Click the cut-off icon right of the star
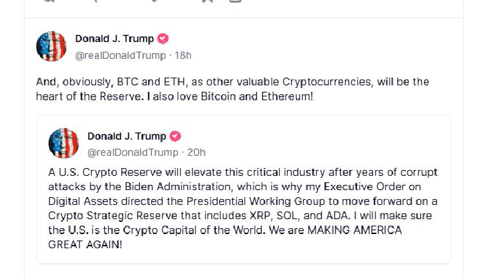485x278 pixels. (x=236, y=2)
